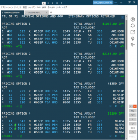The width and height of the screenshot is (138, 140).
Task: Open the external link icon in sidebar
Action: [133, 32]
